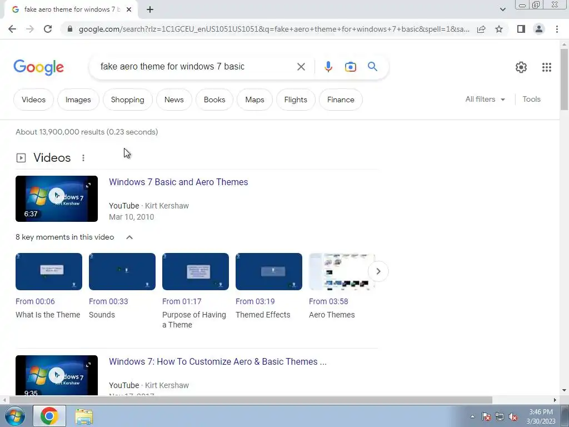Show next key moments with arrow
This screenshot has width=569, height=427.
(378, 271)
